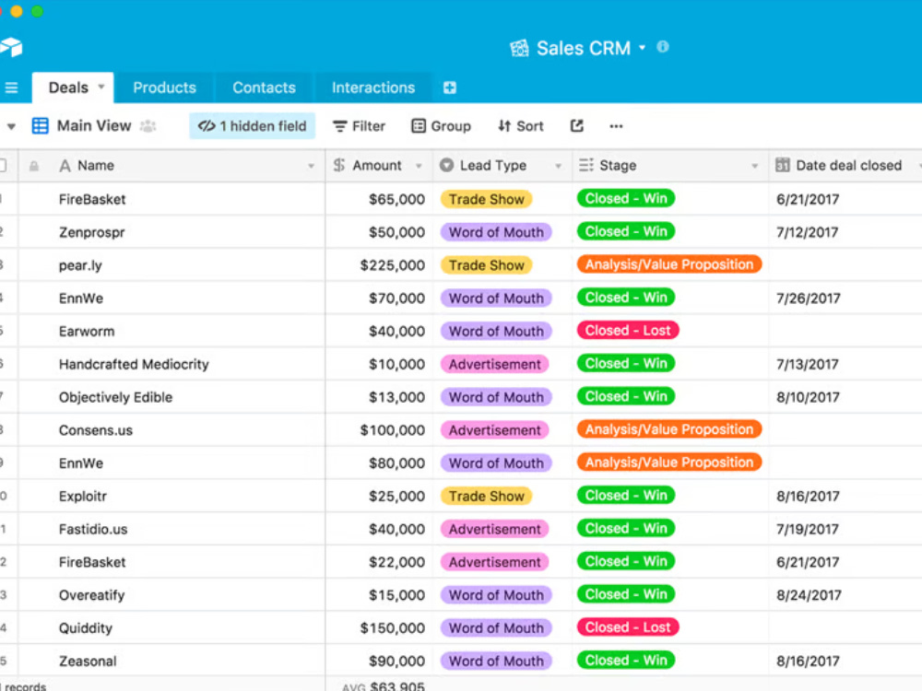The image size is (922, 691).
Task: Toggle the views sidebar arrow near Main View
Action: [11, 126]
